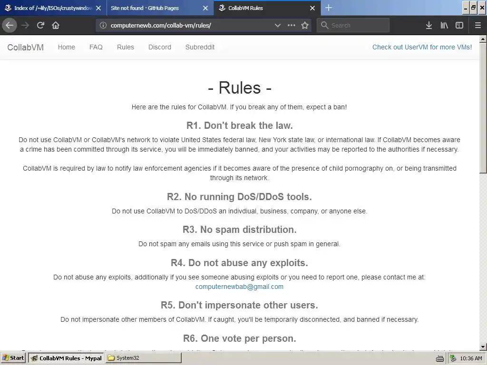The width and height of the screenshot is (487, 365).
Task: Open the CollabVM brand link
Action: (x=26, y=47)
